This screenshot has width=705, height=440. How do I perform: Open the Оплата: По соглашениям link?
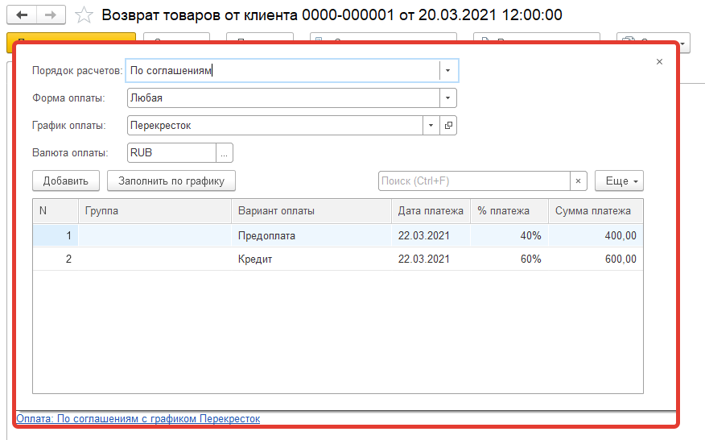(x=138, y=419)
